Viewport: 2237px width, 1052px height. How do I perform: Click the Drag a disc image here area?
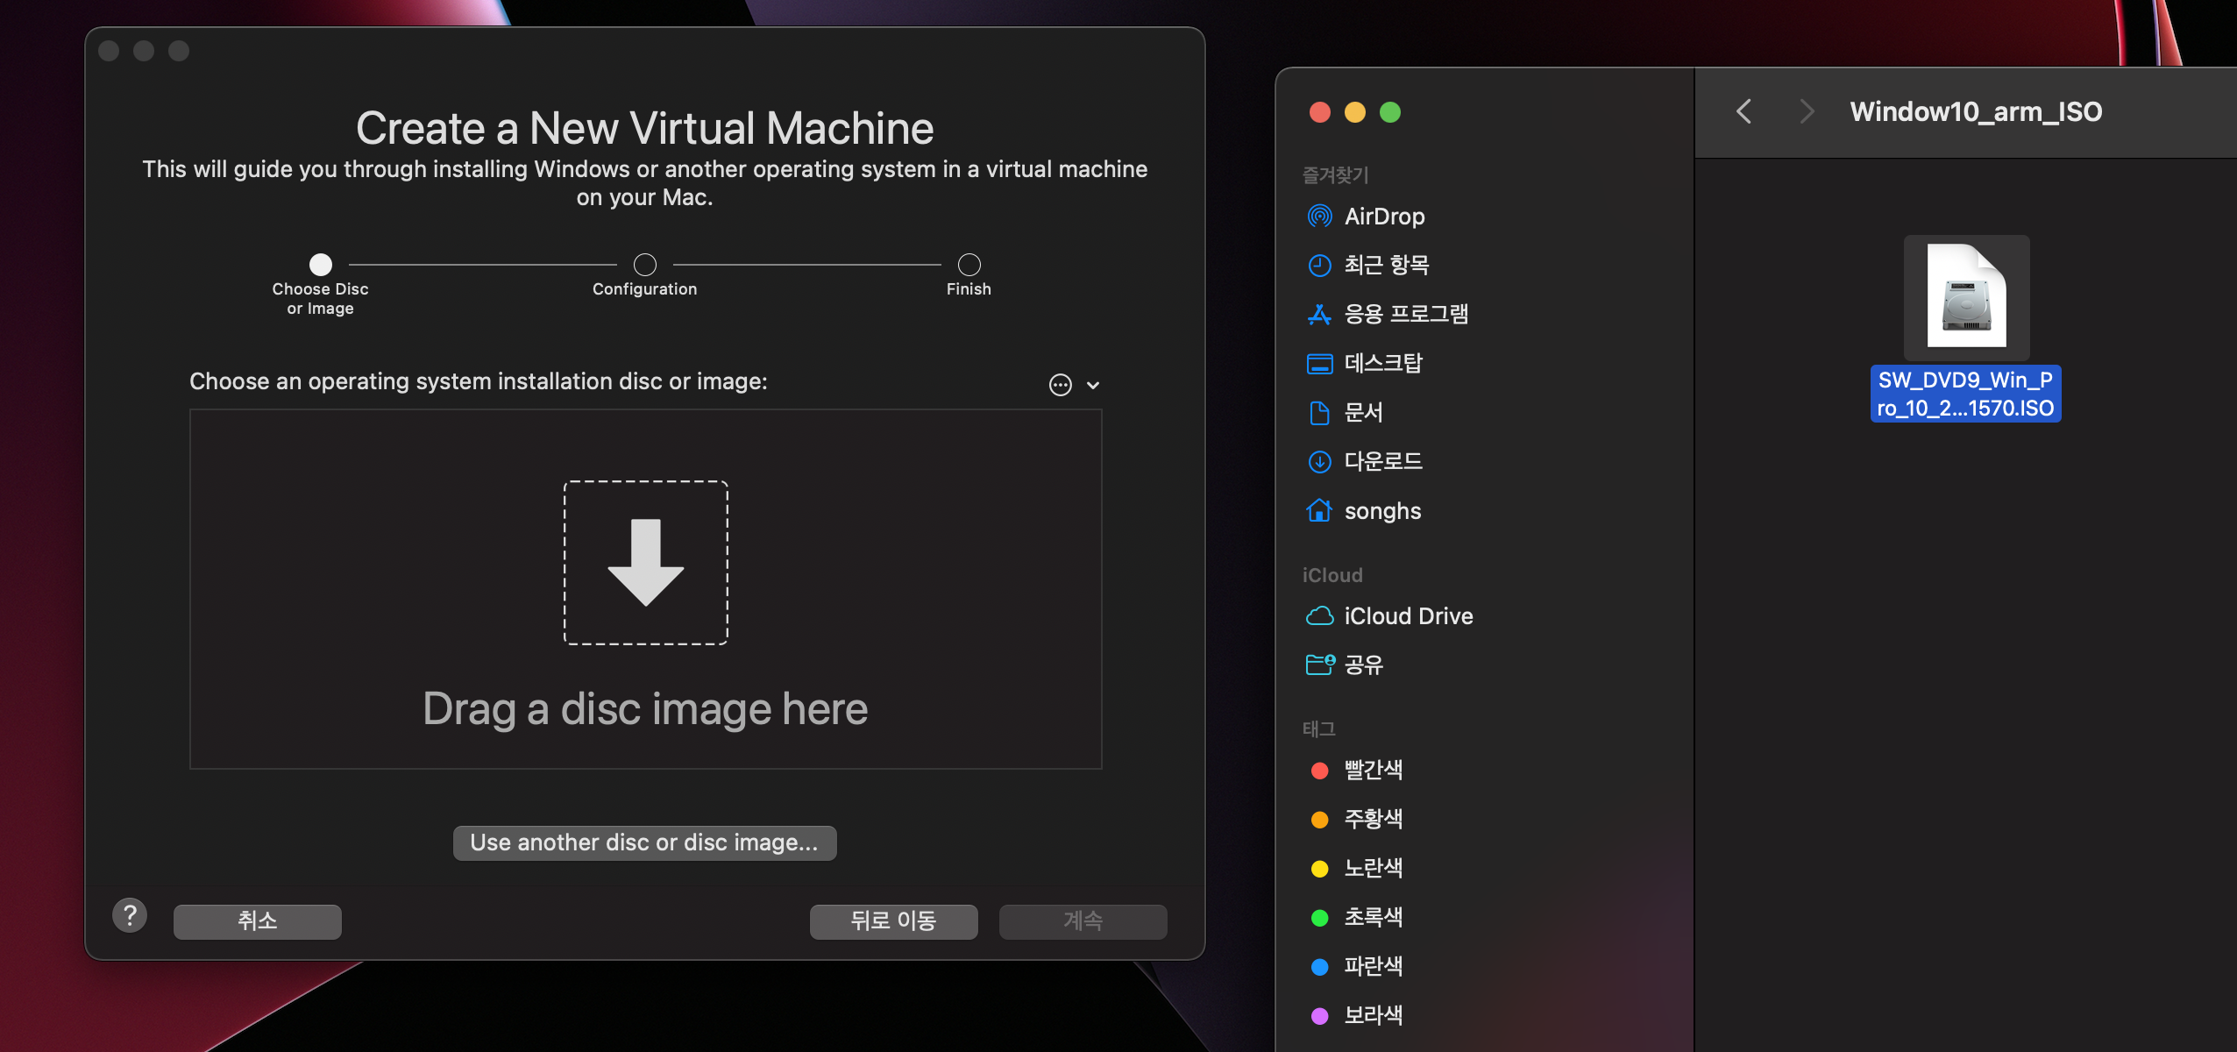point(646,589)
